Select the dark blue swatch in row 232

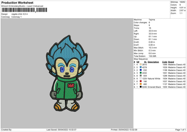141,70
